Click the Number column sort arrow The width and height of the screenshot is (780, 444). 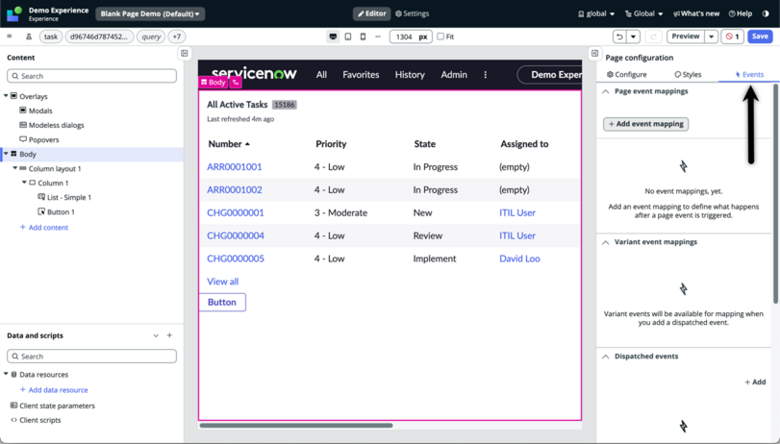pyautogui.click(x=247, y=144)
